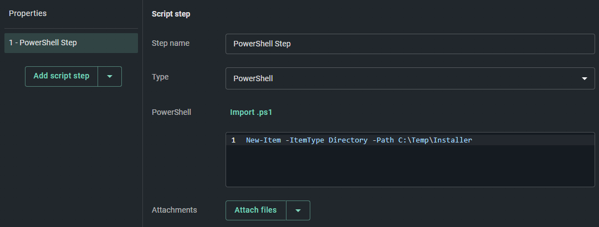
Task: Click the Add script step button
Action: tap(62, 76)
